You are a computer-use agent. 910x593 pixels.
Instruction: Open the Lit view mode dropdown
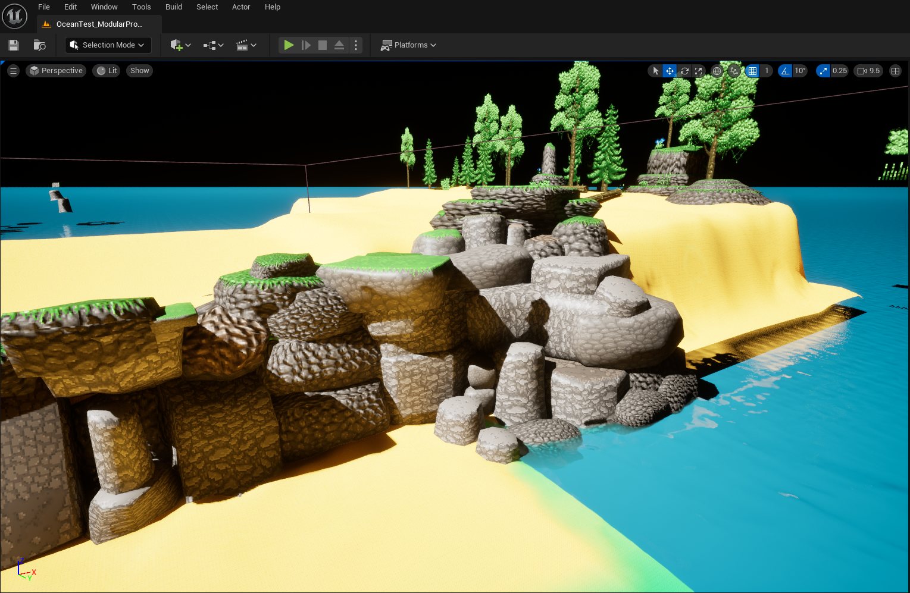(x=107, y=71)
